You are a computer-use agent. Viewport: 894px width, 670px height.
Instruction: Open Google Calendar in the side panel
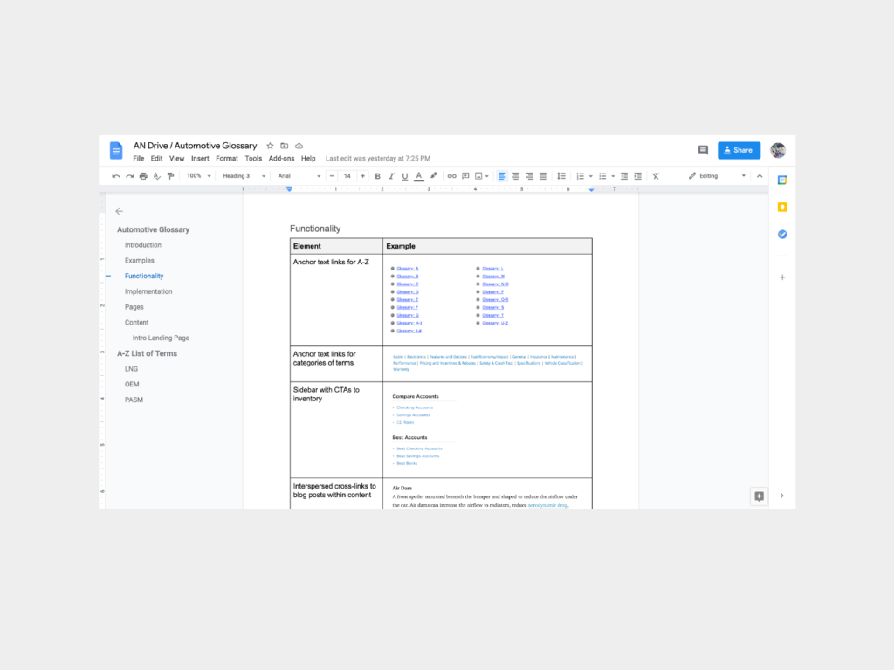(782, 180)
